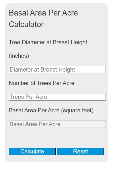Click the Diameter at Breast Height input

(x=57, y=70)
